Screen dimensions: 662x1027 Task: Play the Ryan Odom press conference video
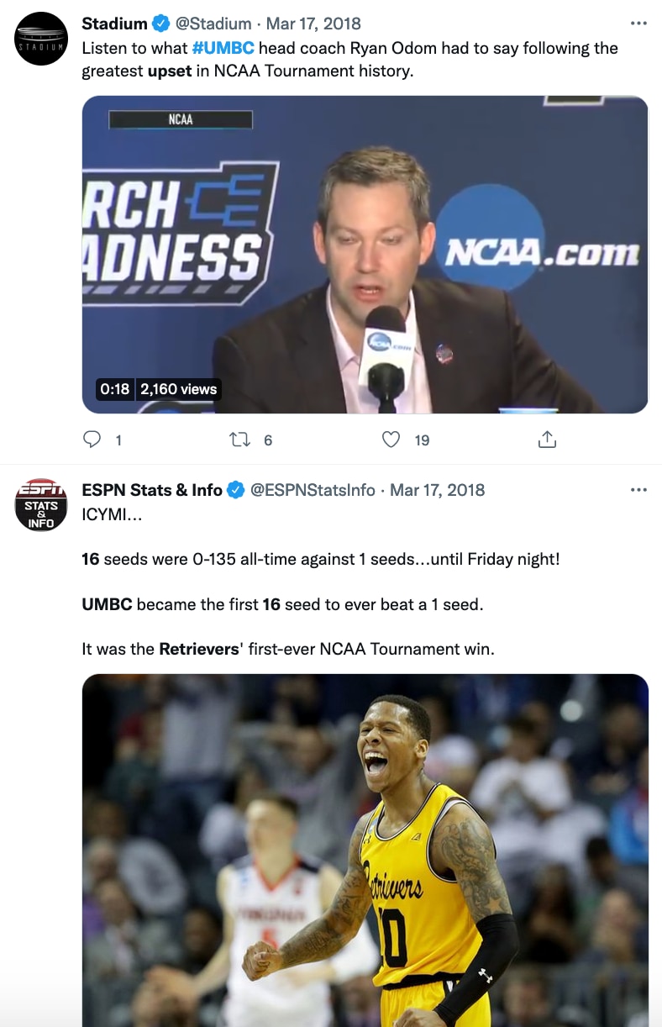[365, 254]
